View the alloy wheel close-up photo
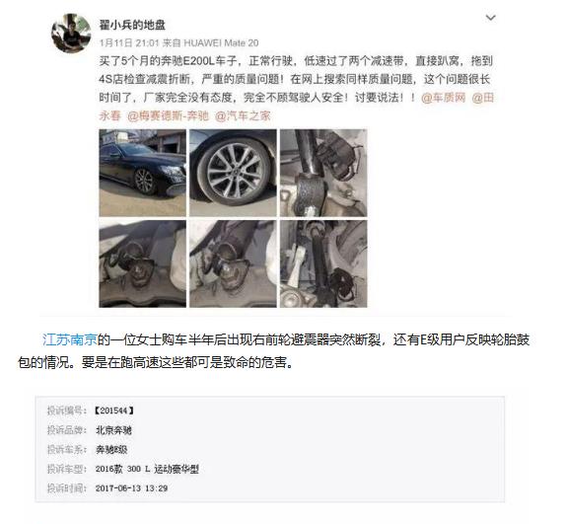The height and width of the screenshot is (524, 565). (233, 173)
